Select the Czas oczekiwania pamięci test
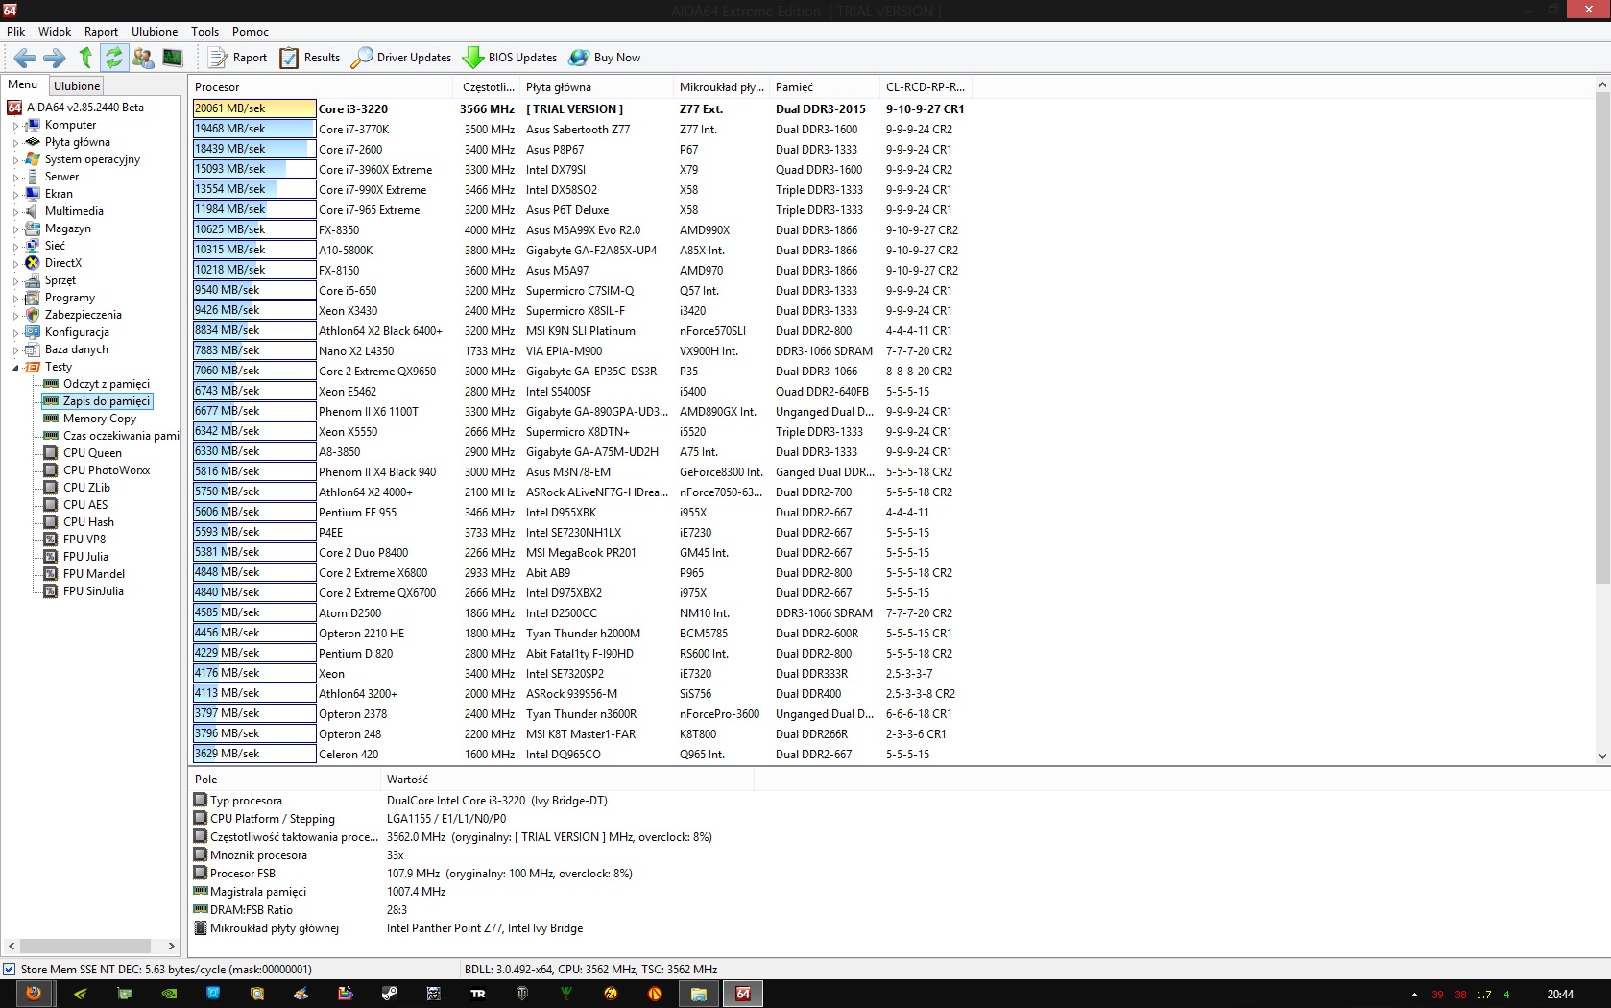Viewport: 1611px width, 1008px height. [121, 436]
